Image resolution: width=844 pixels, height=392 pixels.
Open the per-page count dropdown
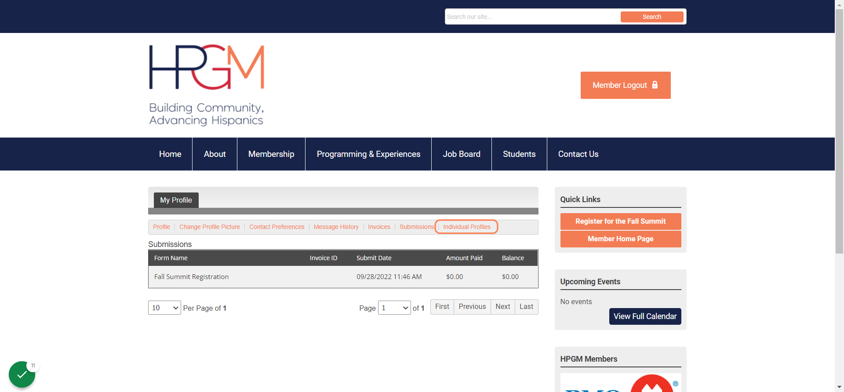click(x=164, y=308)
